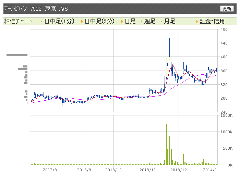This screenshot has height=174, width=240.
Task: Open the 証金・信用 margin link
Action: pyautogui.click(x=212, y=21)
